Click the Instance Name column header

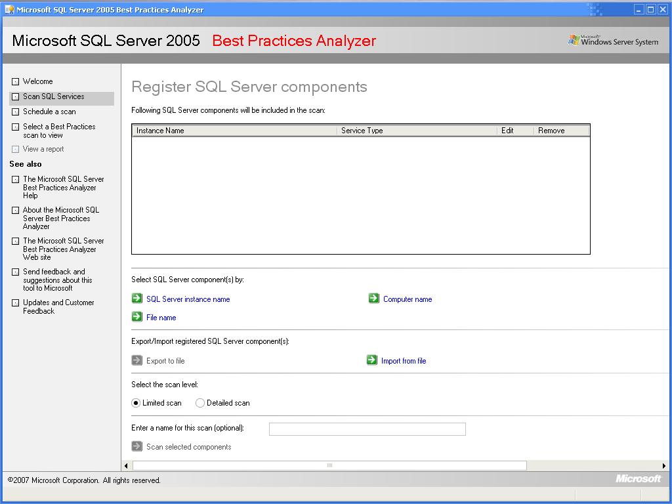[x=234, y=131]
